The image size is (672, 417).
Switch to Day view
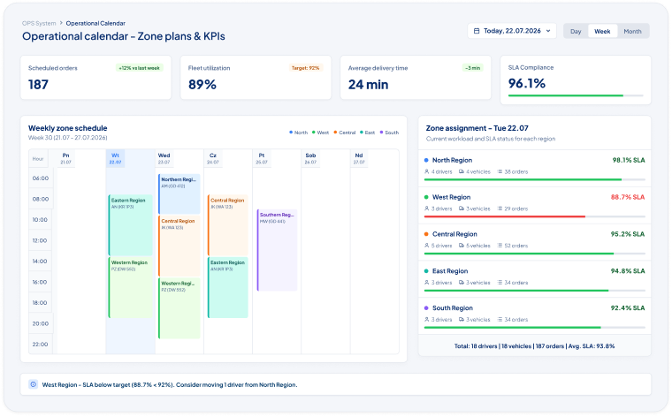pyautogui.click(x=576, y=31)
